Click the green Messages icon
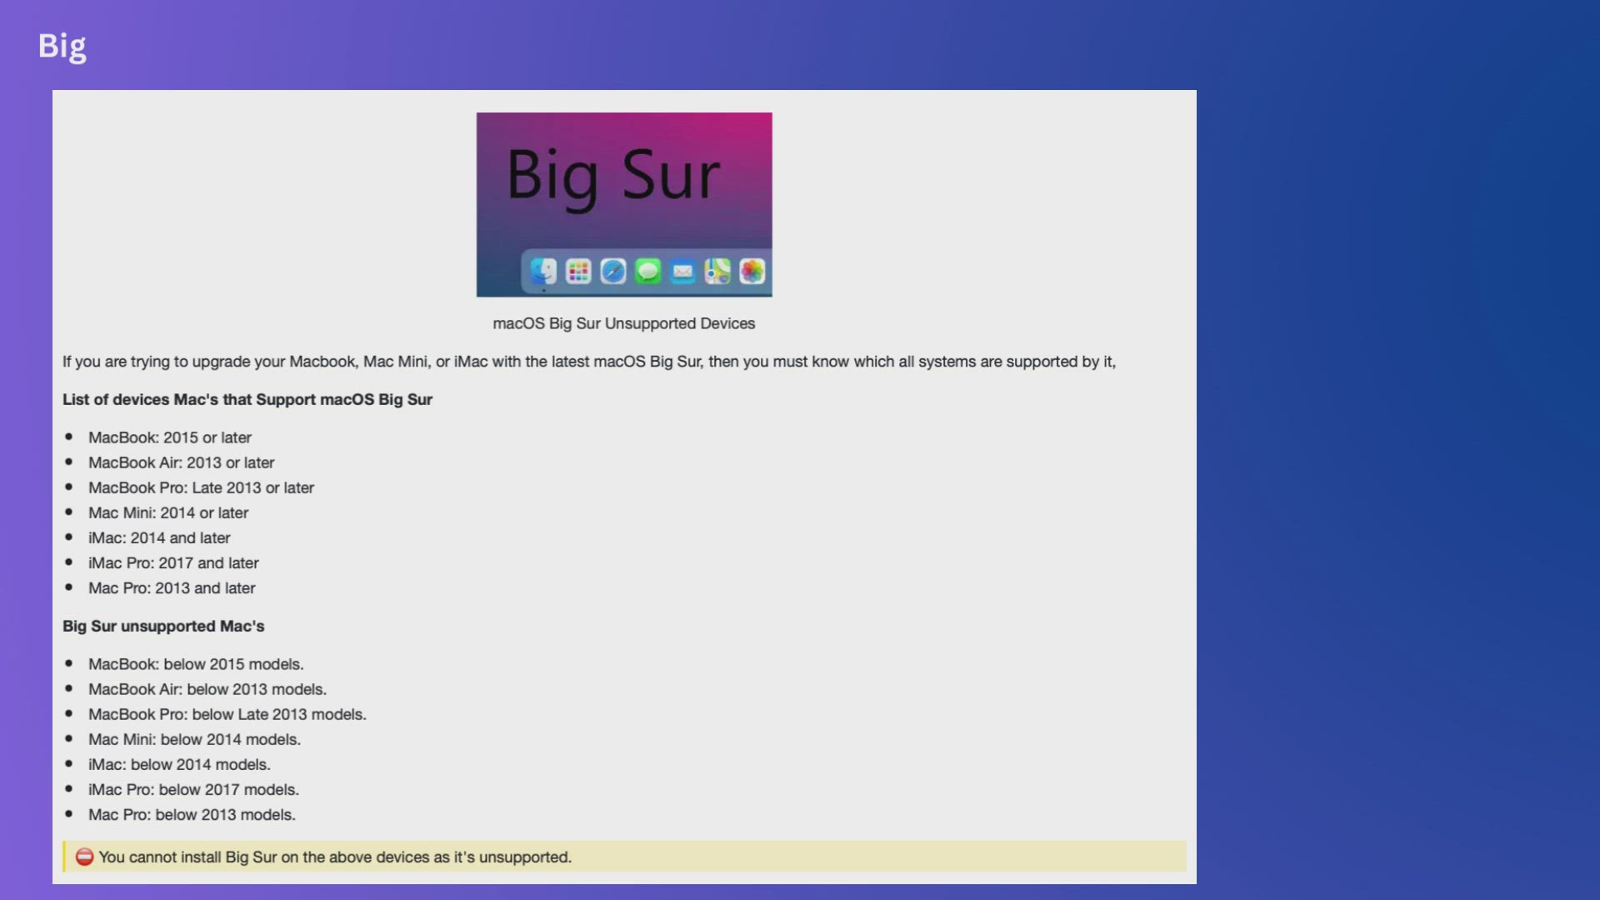 (647, 272)
